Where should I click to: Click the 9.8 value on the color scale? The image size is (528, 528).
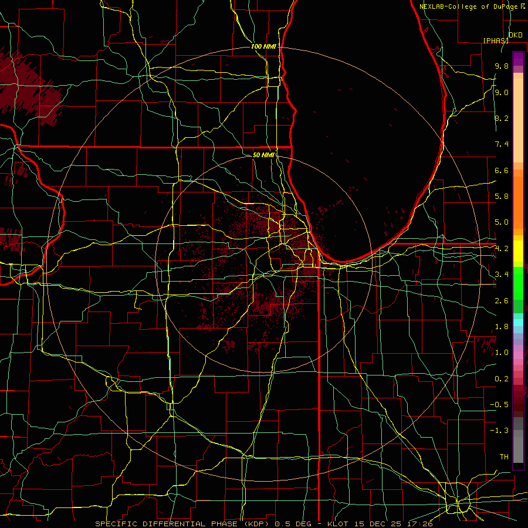point(502,66)
